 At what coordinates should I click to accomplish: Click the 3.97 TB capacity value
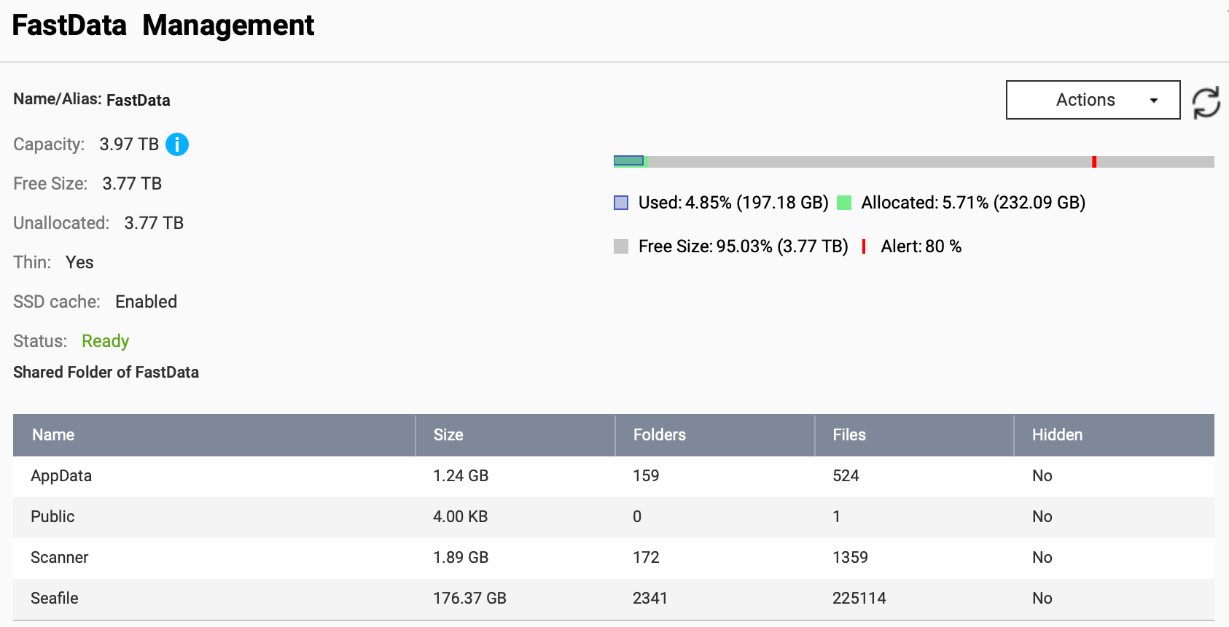129,144
